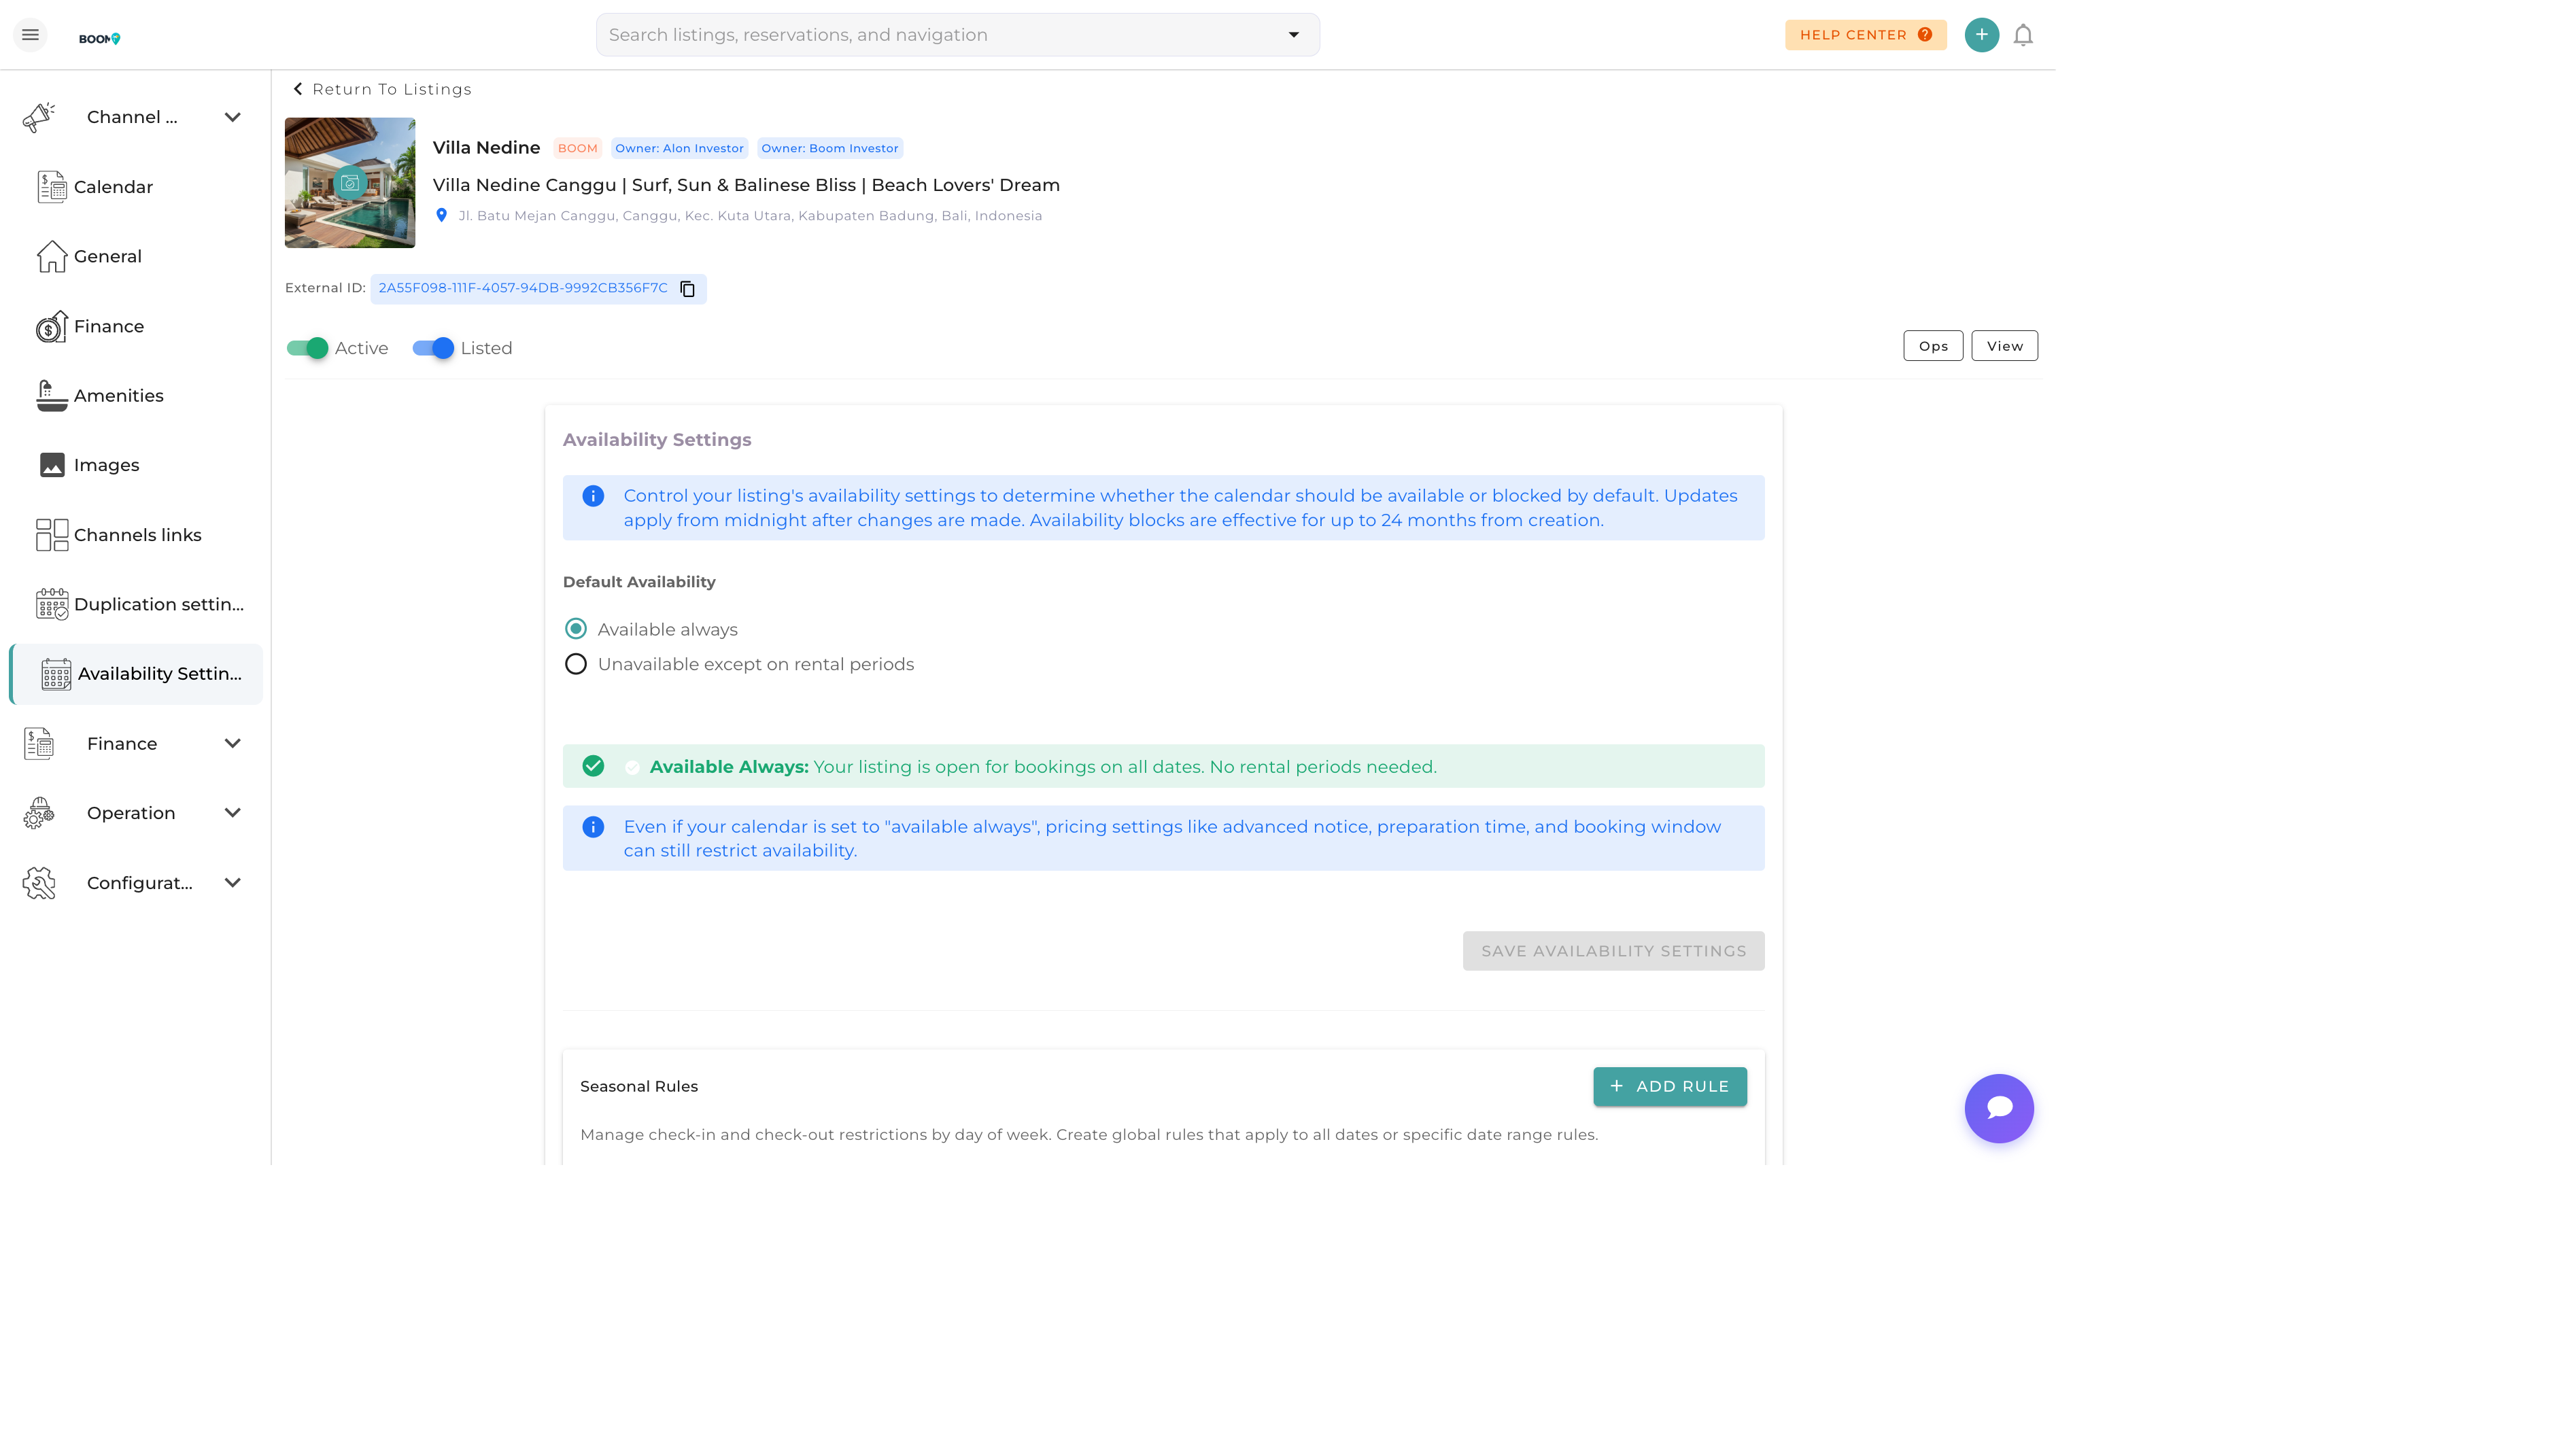
Task: Click the Amenities sidebar icon
Action: click(51, 396)
